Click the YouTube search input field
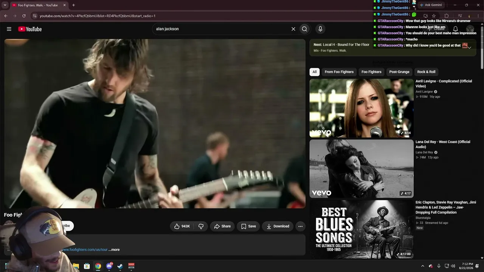 [221, 29]
